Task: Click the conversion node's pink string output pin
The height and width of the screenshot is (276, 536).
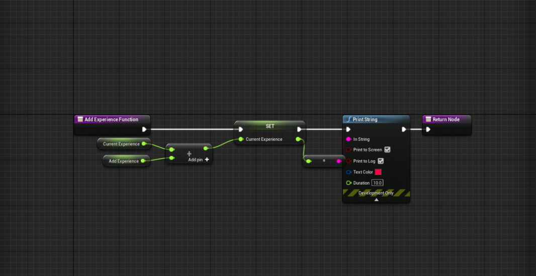Action: pyautogui.click(x=339, y=161)
